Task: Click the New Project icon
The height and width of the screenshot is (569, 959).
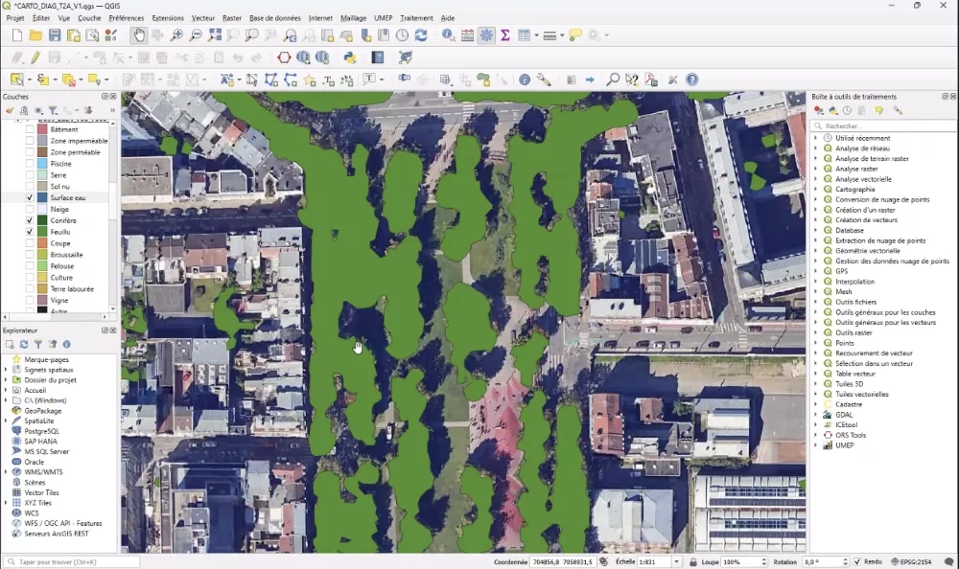Action: [17, 35]
